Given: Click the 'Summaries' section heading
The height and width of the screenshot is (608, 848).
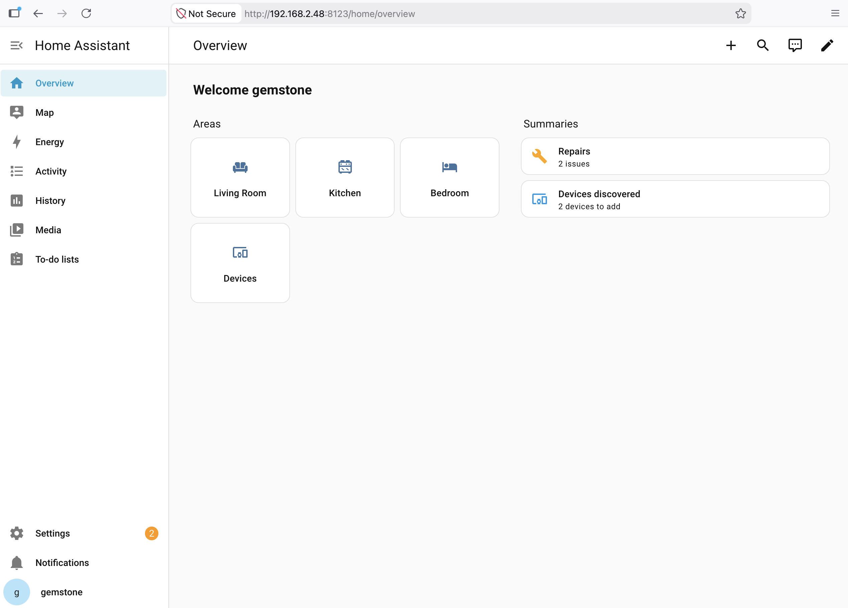Looking at the screenshot, I should [551, 124].
